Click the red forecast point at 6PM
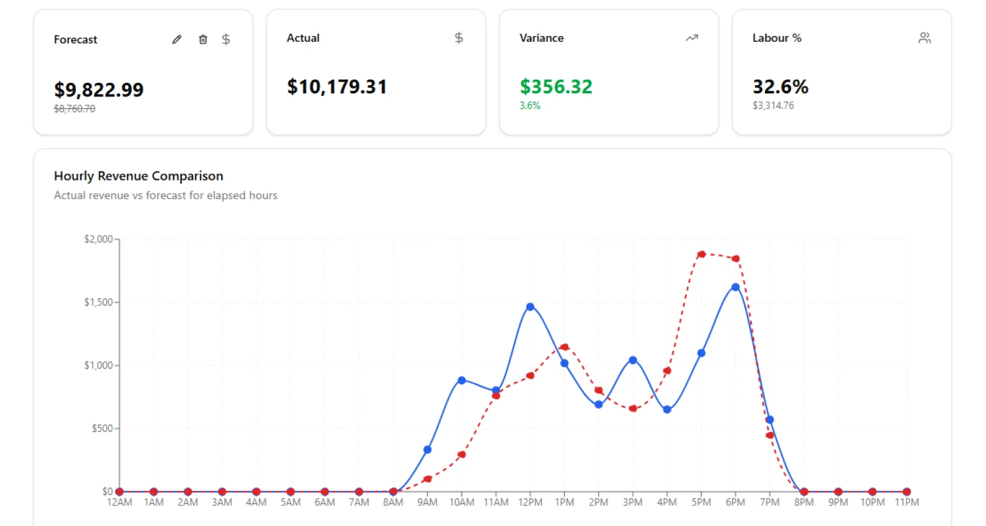Screen dimensions: 986x526 click(736, 258)
